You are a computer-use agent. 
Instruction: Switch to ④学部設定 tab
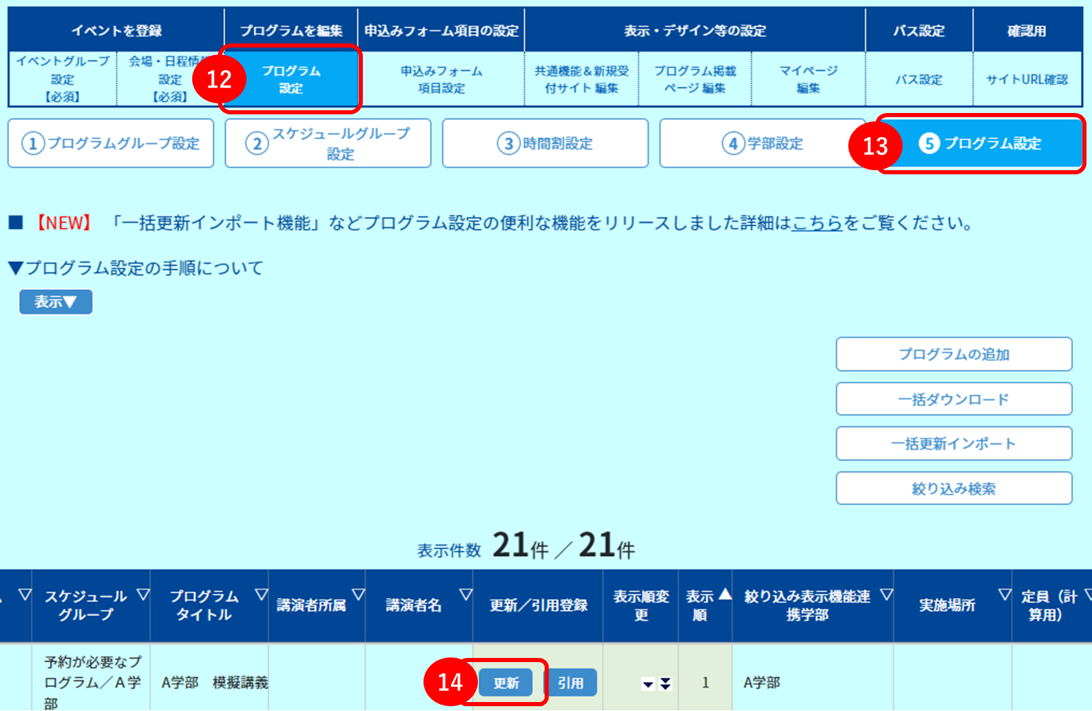[x=762, y=143]
